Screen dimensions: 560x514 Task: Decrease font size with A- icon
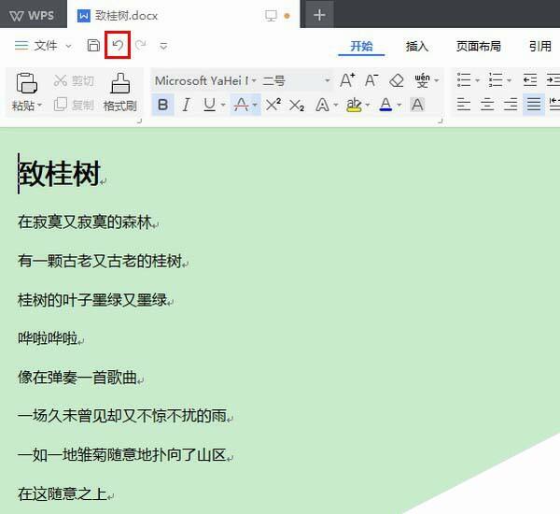coord(371,80)
